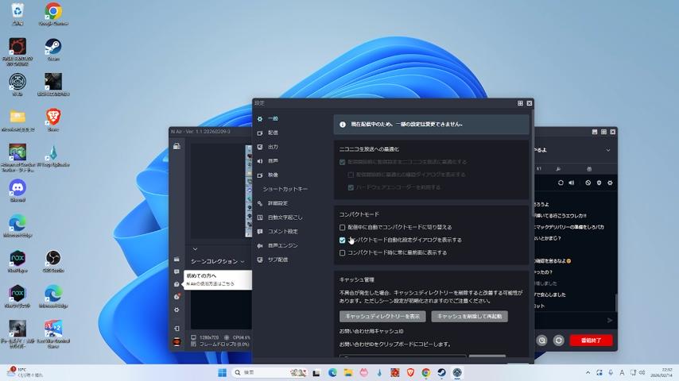Expand the program title chevron in comment panel

pyautogui.click(x=608, y=150)
